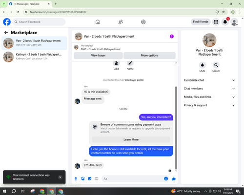Open the account profile avatar menu

pos(234,22)
